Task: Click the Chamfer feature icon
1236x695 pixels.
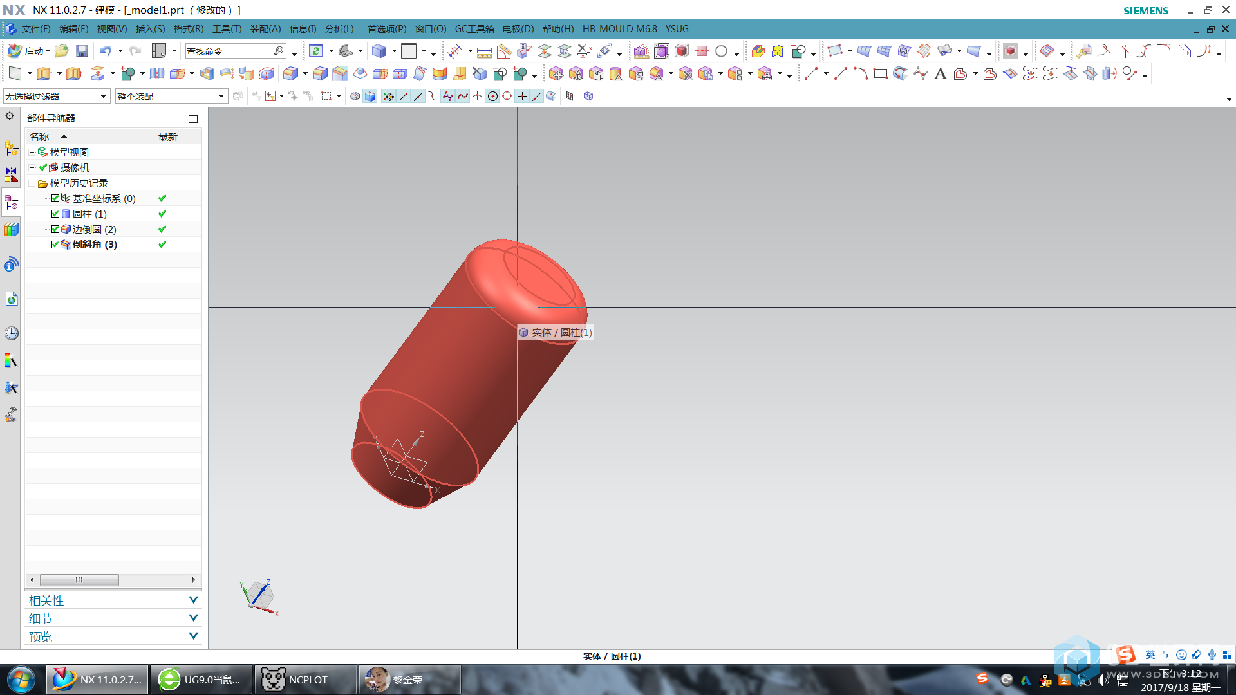Action: point(340,74)
